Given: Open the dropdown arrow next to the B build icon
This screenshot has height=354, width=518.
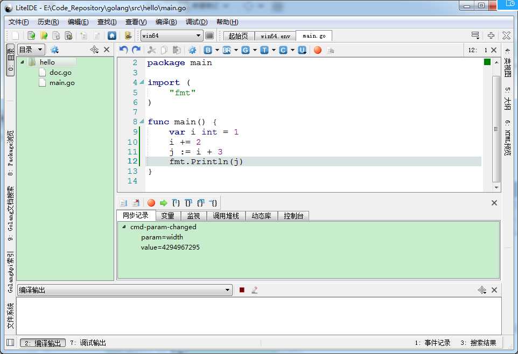Looking at the screenshot, I should (217, 50).
